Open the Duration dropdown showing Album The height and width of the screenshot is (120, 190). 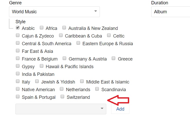click(x=171, y=12)
